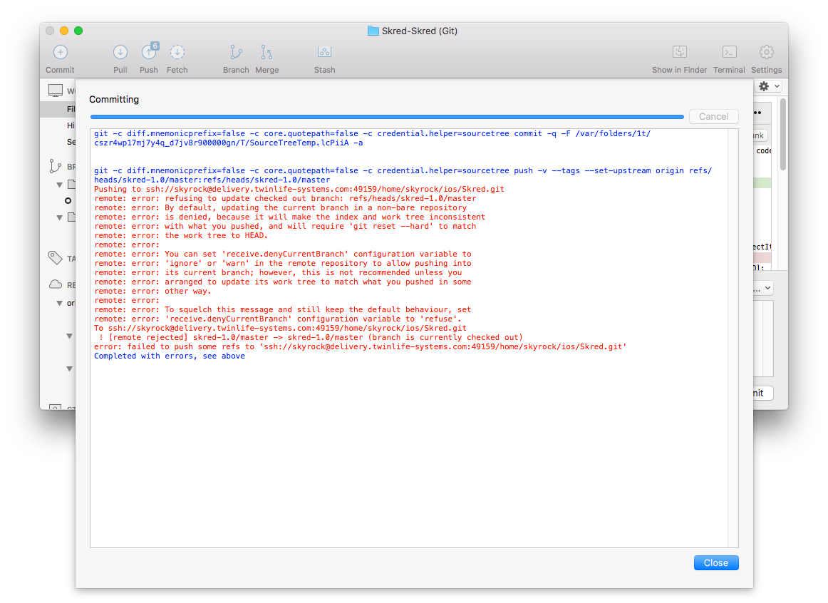Click the Tags sidebar icon

click(55, 258)
